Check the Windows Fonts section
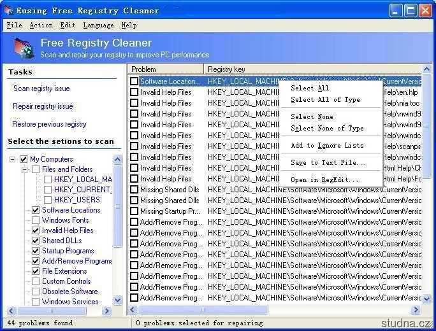This screenshot has height=331, width=436. point(36,220)
